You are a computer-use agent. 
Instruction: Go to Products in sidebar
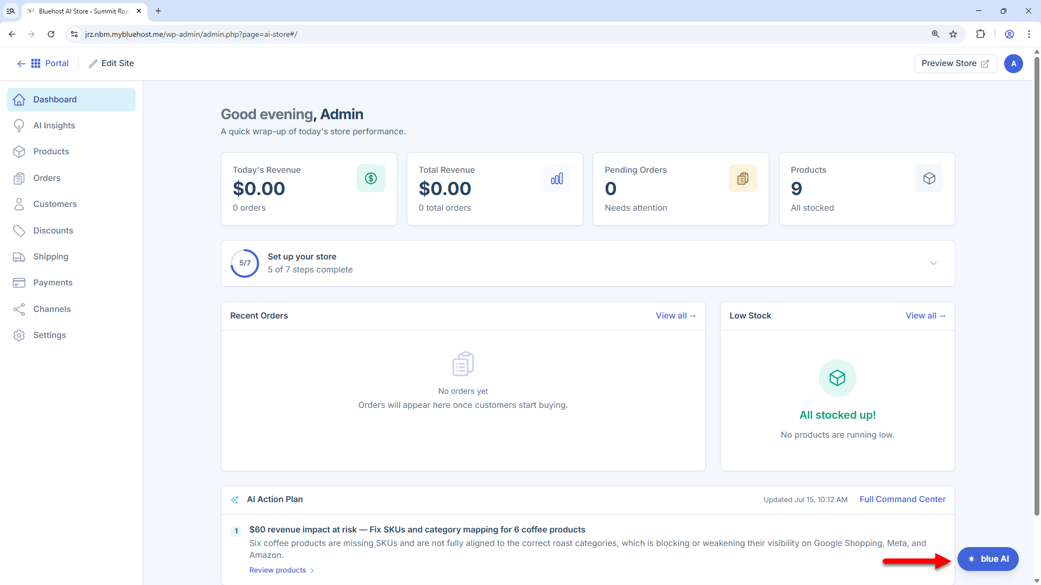(x=71, y=152)
